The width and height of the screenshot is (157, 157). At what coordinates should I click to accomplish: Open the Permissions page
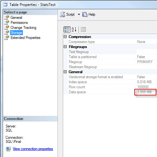[x=19, y=23]
